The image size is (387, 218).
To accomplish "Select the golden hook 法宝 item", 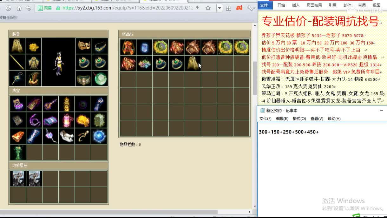I will [83, 136].
